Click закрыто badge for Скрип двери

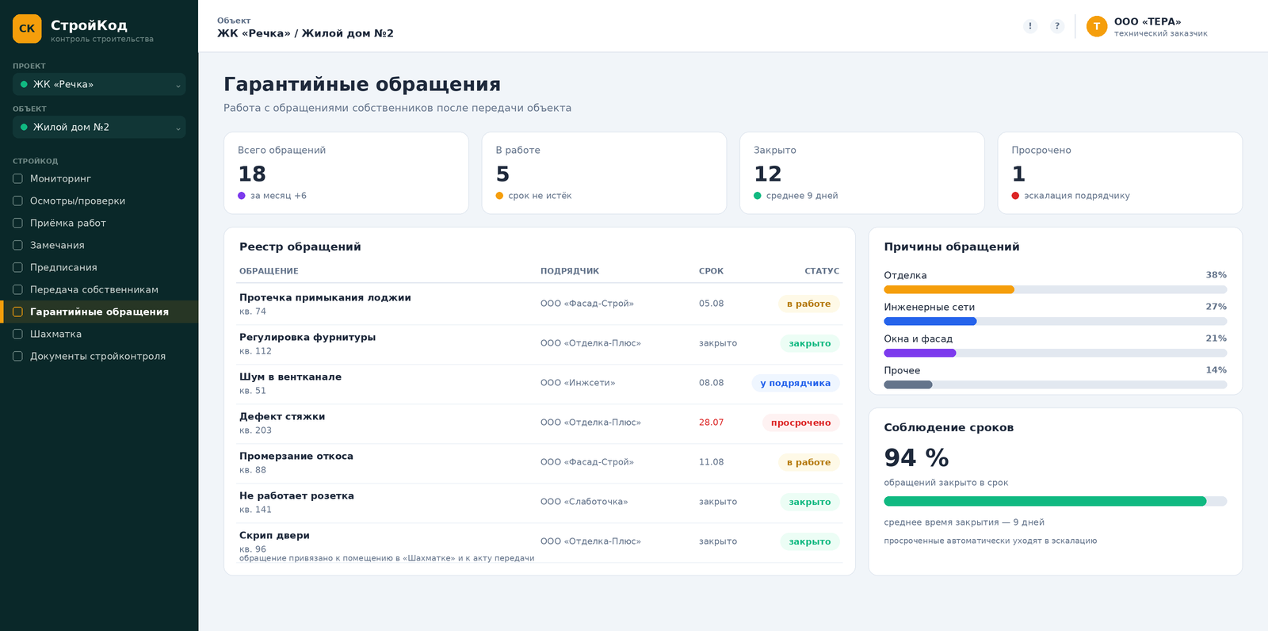[810, 541]
